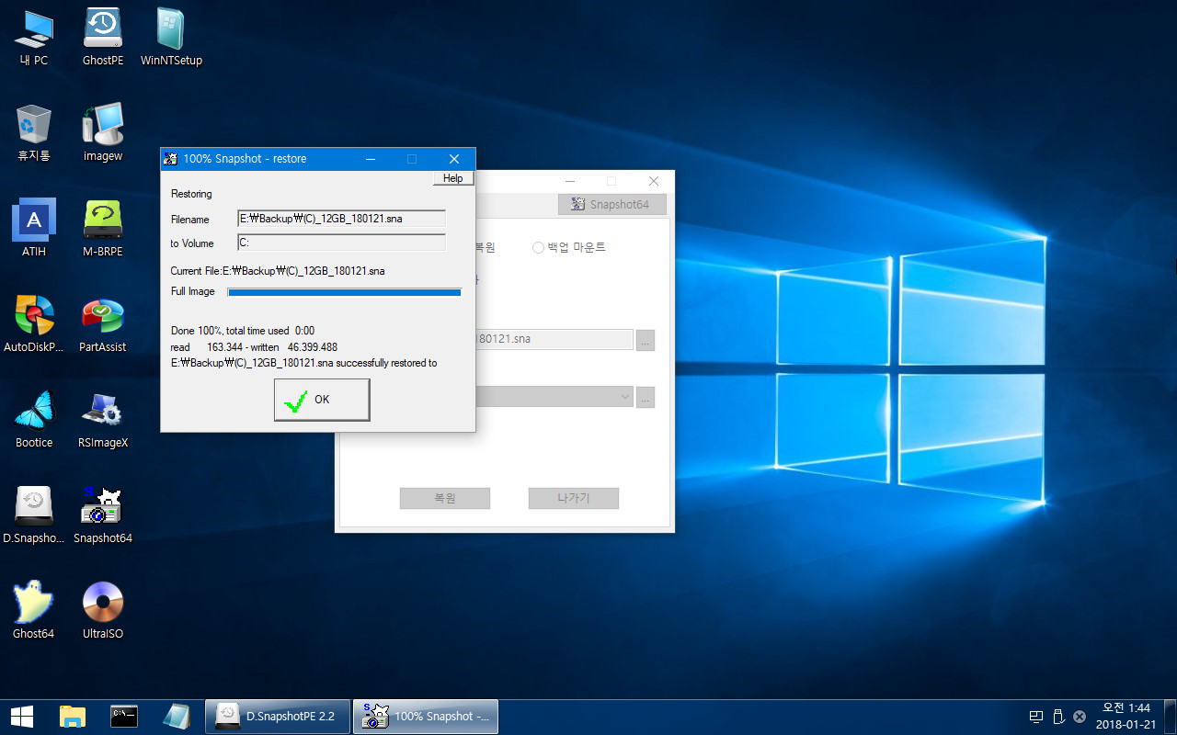This screenshot has height=735, width=1177.
Task: Click OK in the restore dialog
Action: coord(322,401)
